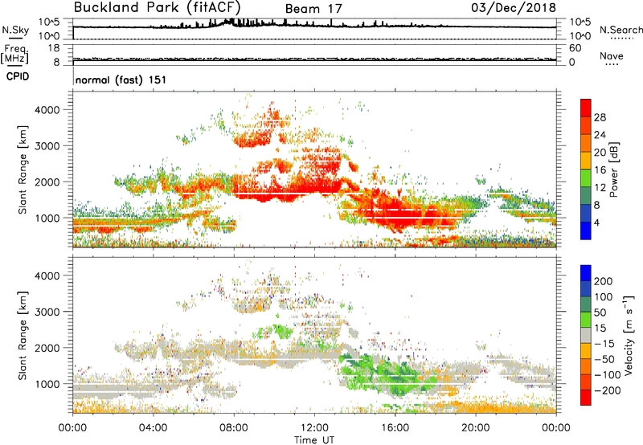Click the noise sky trace in top panel

tap(314, 27)
